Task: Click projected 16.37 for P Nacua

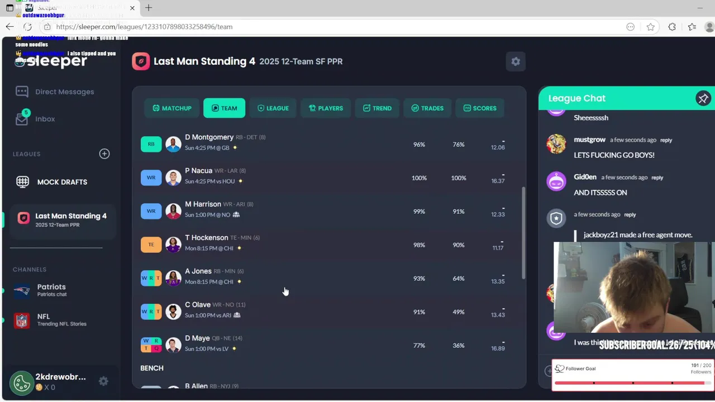Action: click(x=498, y=181)
